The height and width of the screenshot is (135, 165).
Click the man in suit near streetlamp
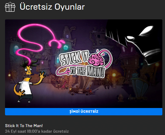pos(107,81)
